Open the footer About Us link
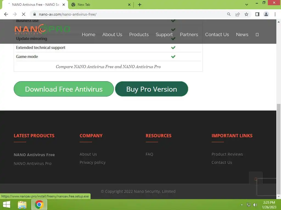Screen dimensions: 281x210 [x=88, y=154]
